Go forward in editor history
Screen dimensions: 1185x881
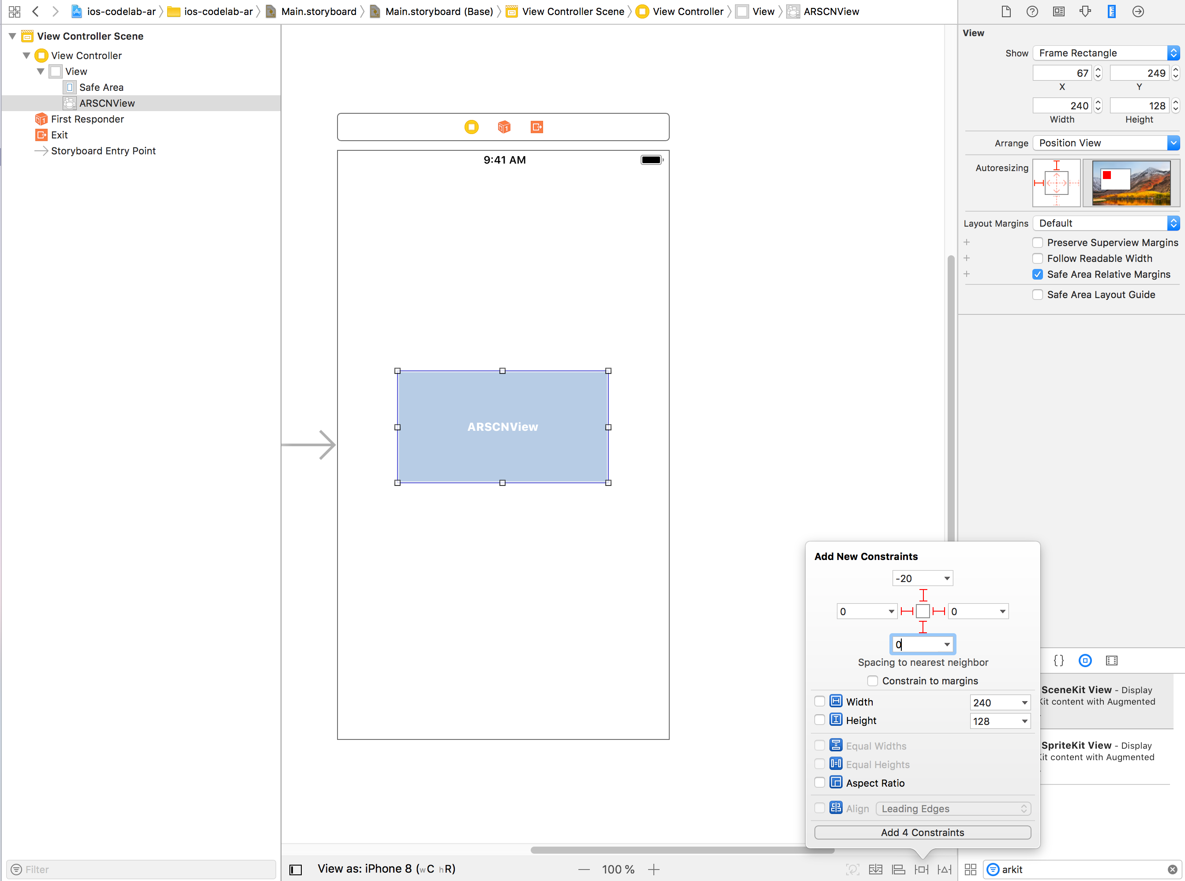click(x=55, y=11)
